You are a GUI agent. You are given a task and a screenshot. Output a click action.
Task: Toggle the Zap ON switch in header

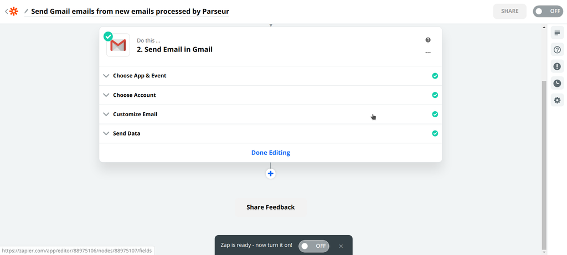pyautogui.click(x=548, y=11)
